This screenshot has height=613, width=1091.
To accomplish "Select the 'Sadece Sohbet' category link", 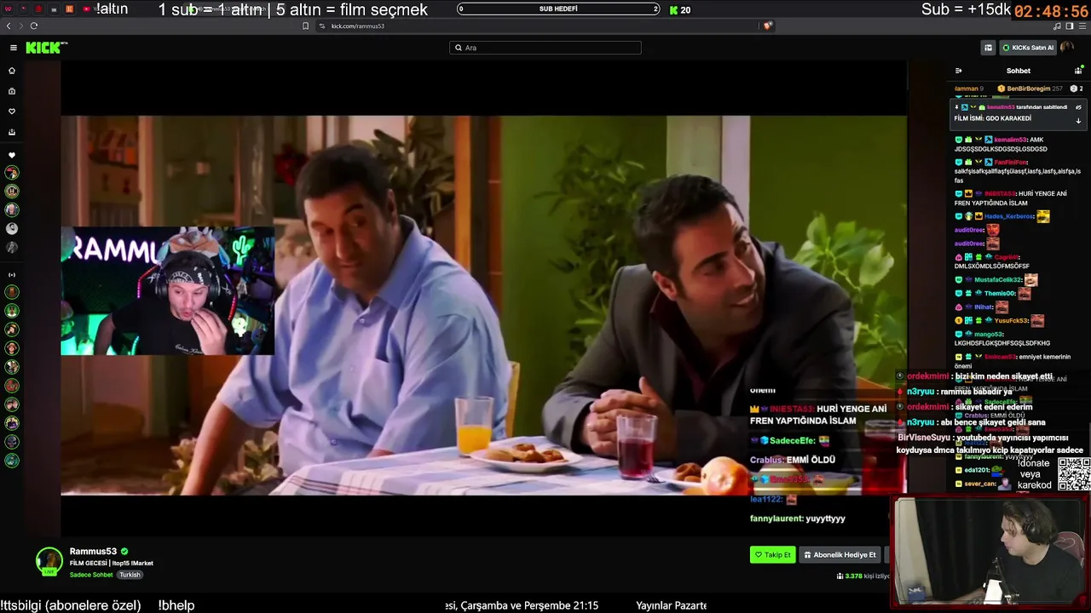I will [x=91, y=575].
